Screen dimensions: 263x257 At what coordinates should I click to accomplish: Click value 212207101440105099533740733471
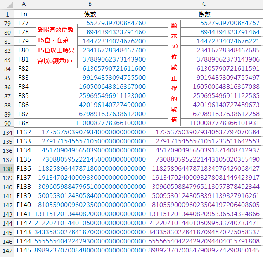pyautogui.click(x=204, y=223)
